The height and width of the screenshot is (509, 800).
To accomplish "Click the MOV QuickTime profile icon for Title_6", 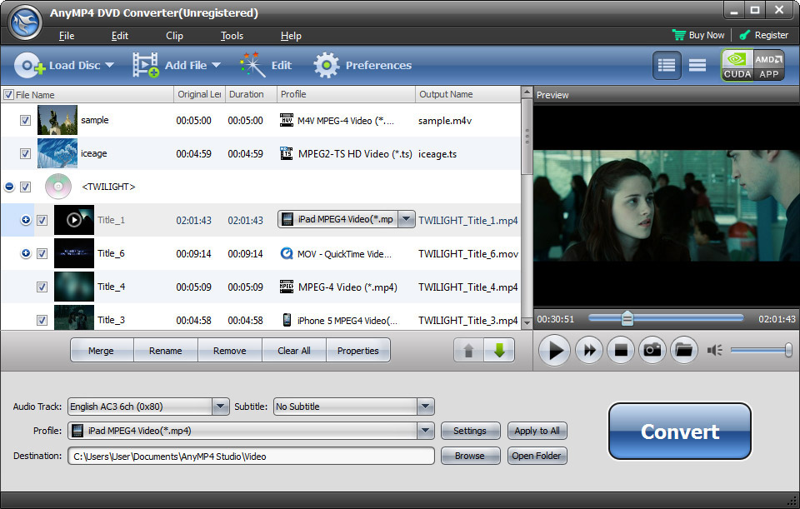I will tap(287, 253).
